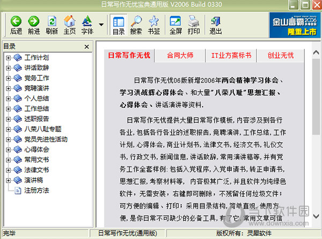Screen dimensions: 322x239
Task: Click the book icon beside 工作计划
Action: coord(18,58)
